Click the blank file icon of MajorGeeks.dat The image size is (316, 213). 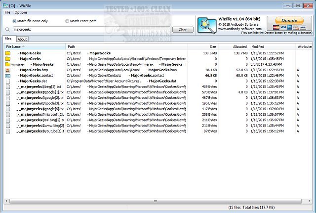click(x=8, y=81)
